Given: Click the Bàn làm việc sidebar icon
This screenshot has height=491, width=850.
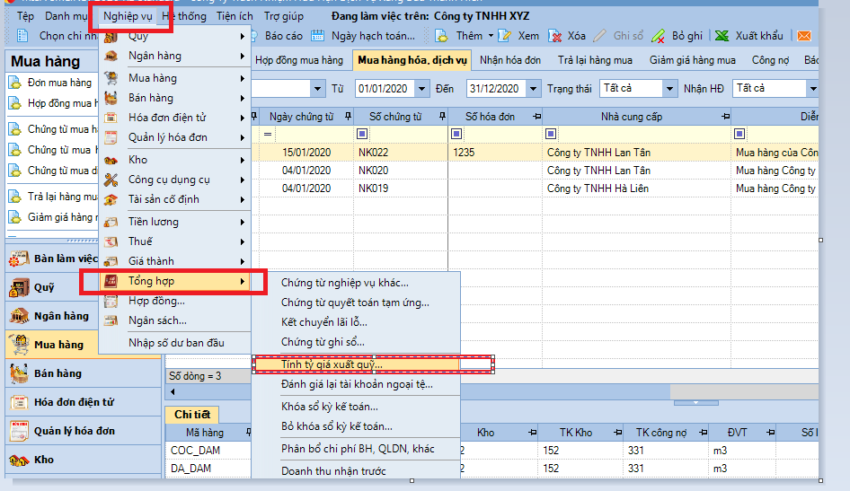Looking at the screenshot, I should pyautogui.click(x=19, y=259).
